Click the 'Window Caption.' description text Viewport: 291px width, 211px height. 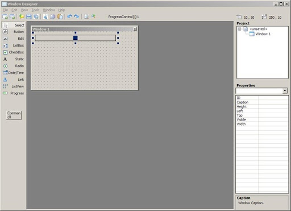(x=251, y=203)
